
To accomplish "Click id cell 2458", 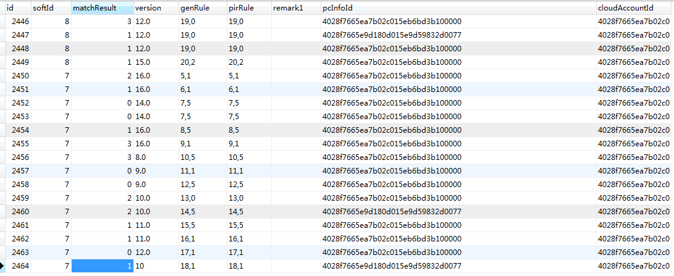I will (18, 185).
